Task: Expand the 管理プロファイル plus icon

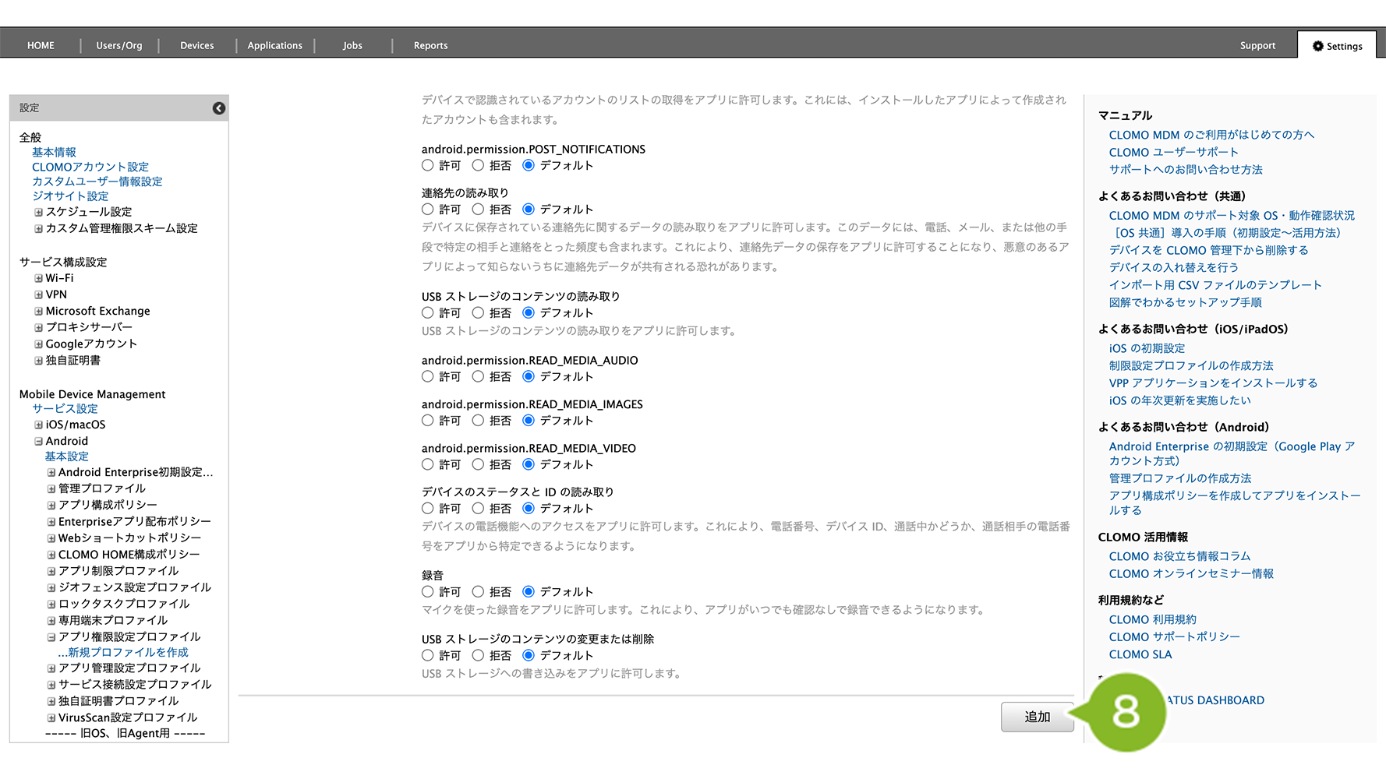Action: (51, 488)
